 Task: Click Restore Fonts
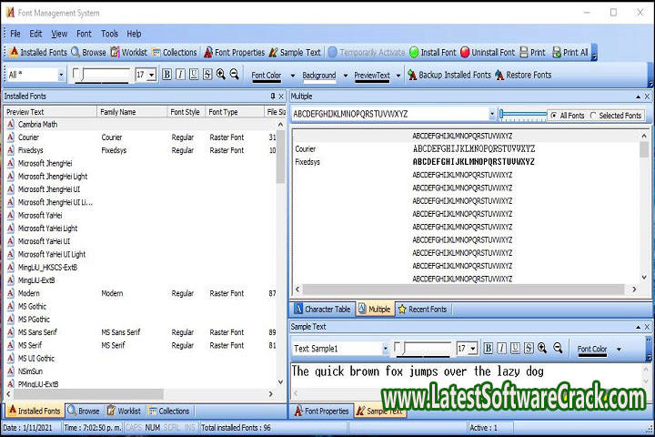coord(523,75)
